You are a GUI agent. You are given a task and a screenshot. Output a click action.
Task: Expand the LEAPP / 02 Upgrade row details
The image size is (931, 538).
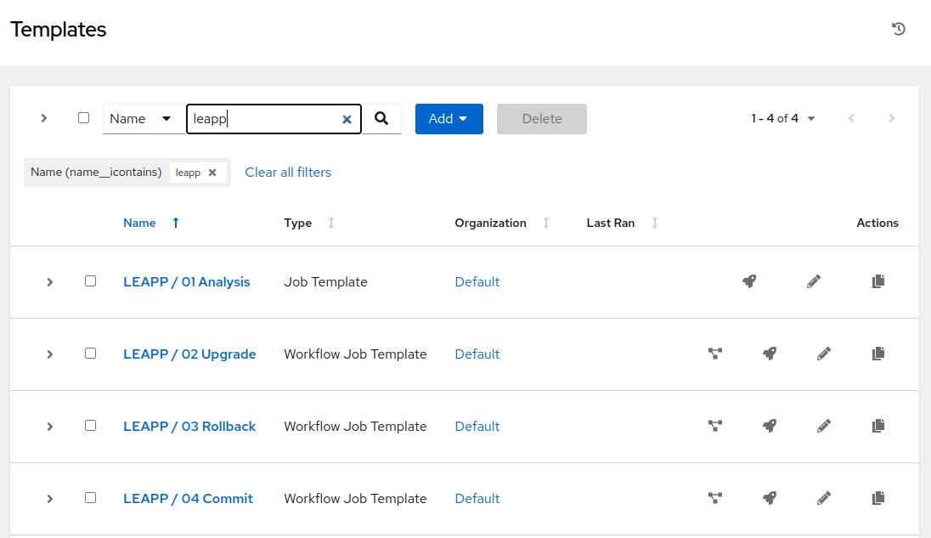50,354
